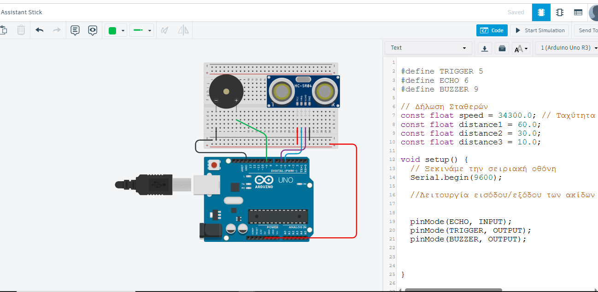
Task: Click the 'Serial.begin(9600);' line
Action: 456,177
